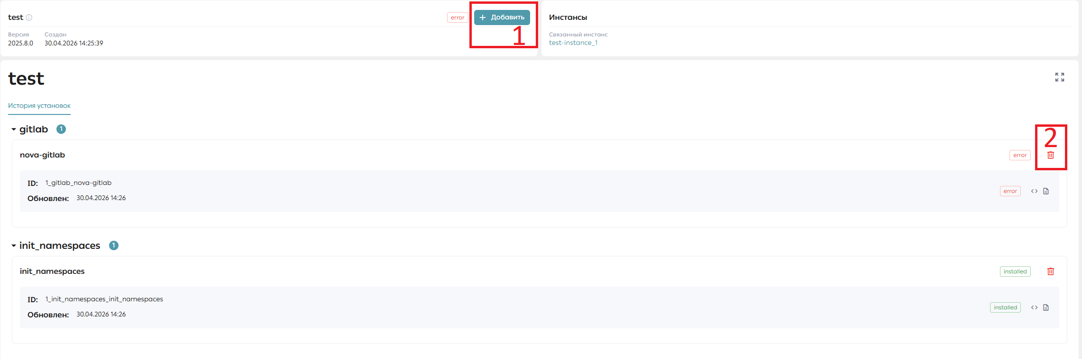The height and width of the screenshot is (359, 1082).
Task: Open the test-instance_1 link
Action: click(x=573, y=43)
